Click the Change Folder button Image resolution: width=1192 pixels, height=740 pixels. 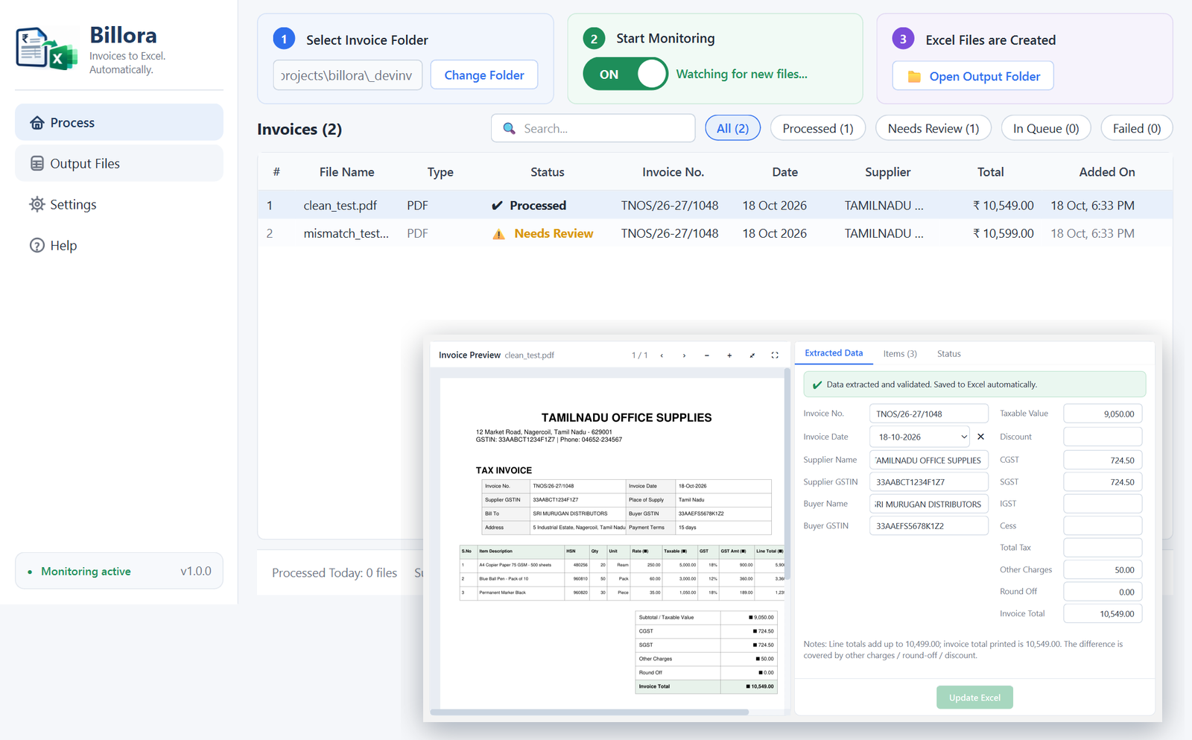click(484, 75)
